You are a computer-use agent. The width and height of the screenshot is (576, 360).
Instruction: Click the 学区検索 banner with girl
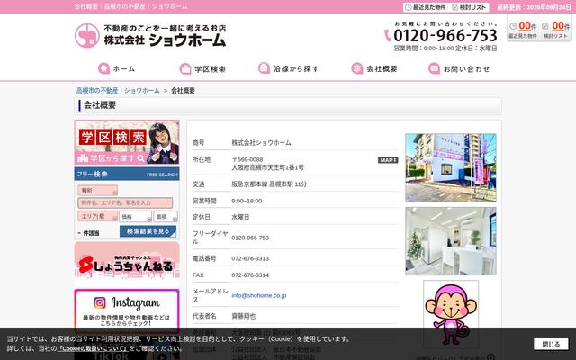(127, 142)
